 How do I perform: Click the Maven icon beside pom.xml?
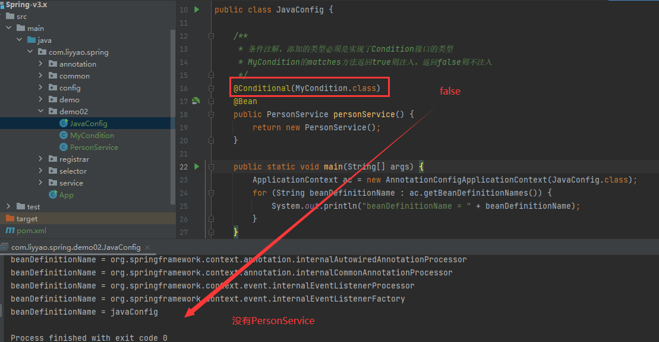pos(10,230)
